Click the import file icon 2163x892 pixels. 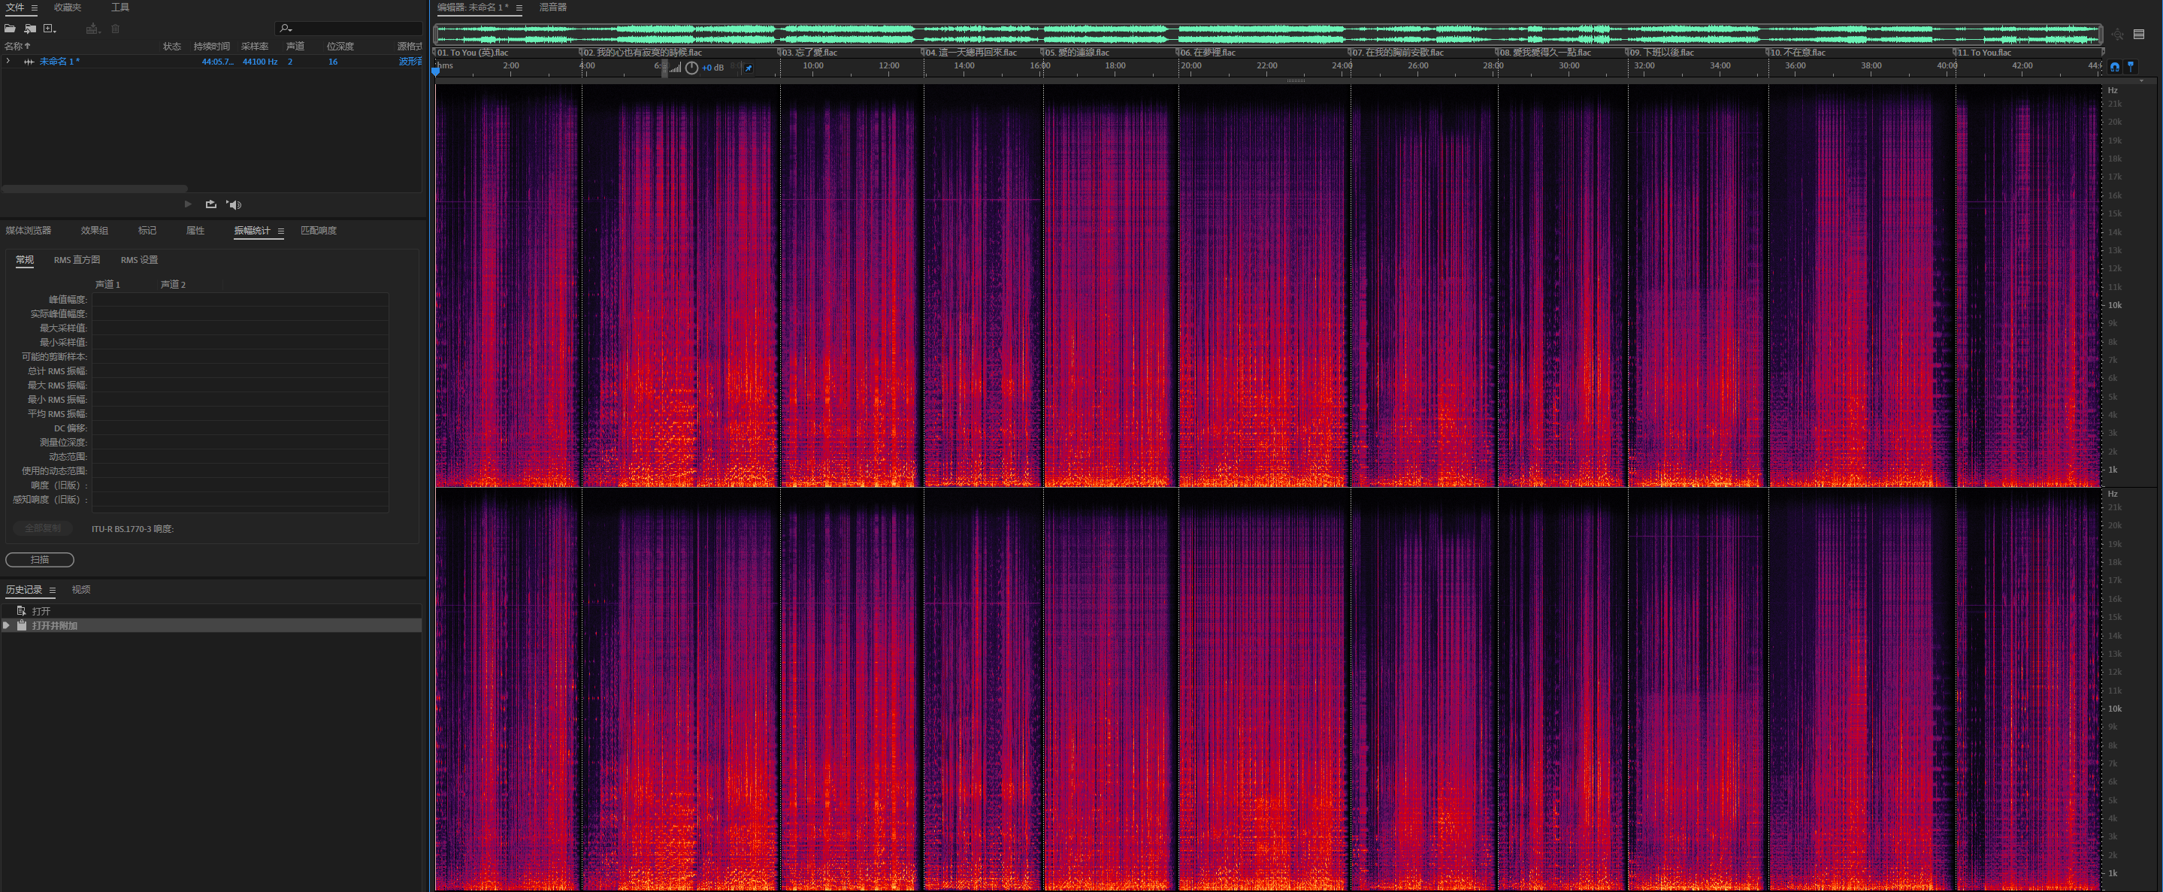pyautogui.click(x=29, y=29)
